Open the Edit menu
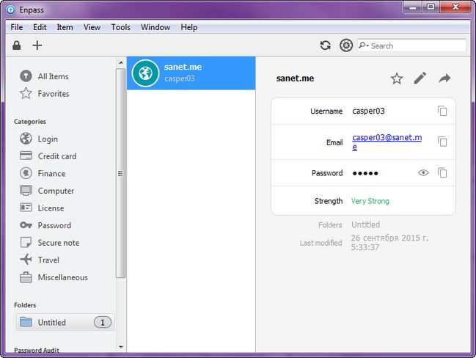Viewport: 476px width, 358px height. tap(40, 27)
